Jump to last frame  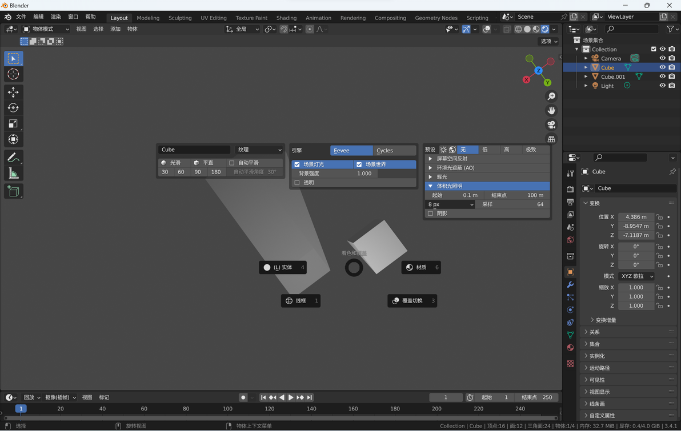point(310,397)
